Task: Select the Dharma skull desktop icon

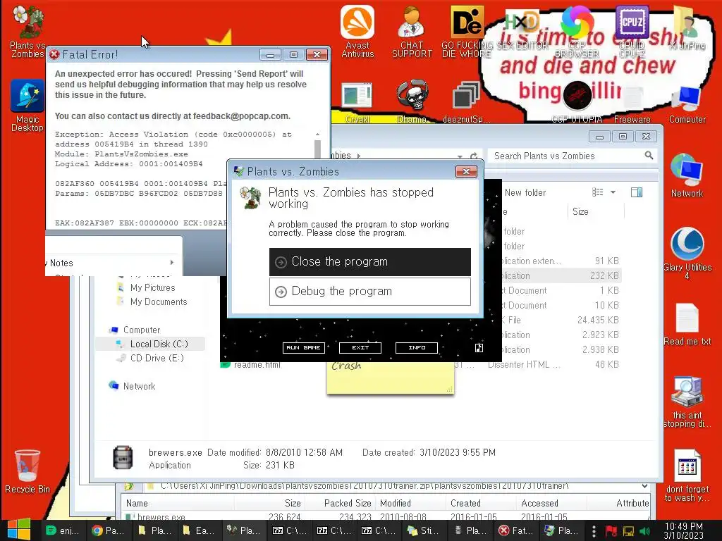Action: click(x=412, y=101)
